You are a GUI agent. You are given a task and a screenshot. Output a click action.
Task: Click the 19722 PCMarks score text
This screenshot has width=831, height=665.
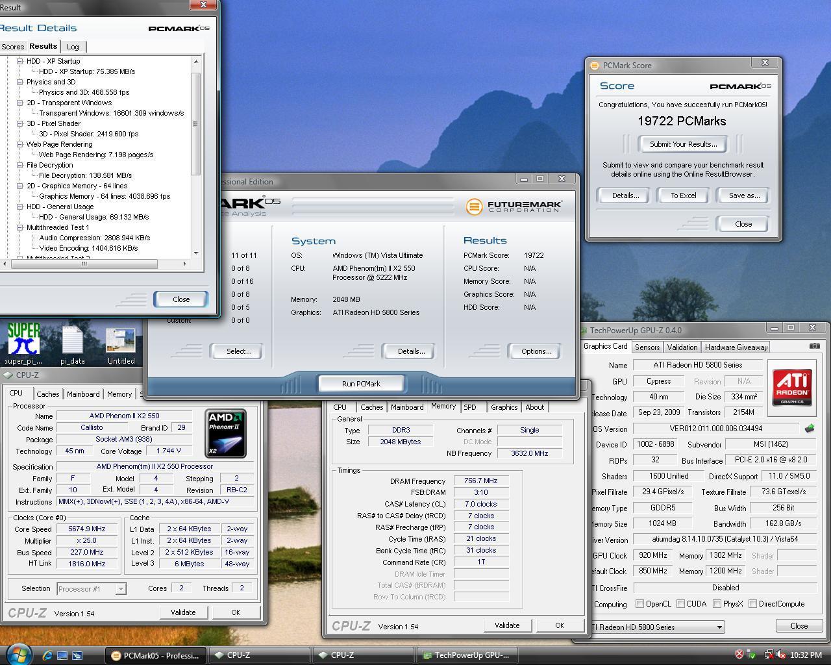click(682, 121)
